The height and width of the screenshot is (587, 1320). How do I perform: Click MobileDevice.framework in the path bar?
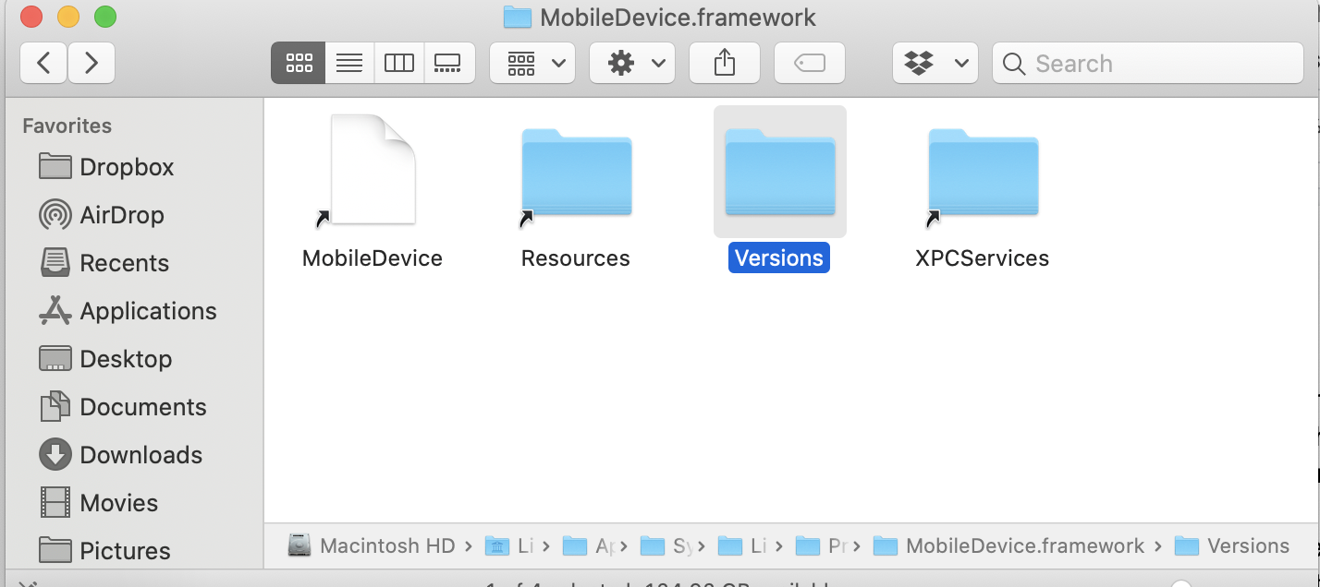1009,546
